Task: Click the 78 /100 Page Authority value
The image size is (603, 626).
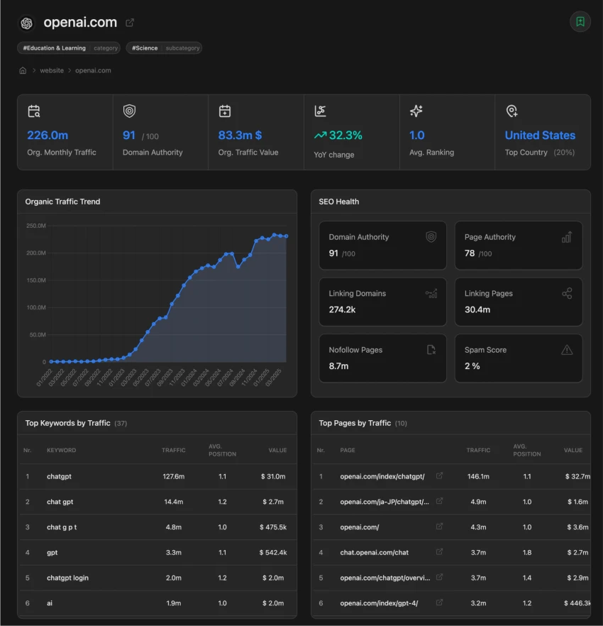Action: point(478,253)
